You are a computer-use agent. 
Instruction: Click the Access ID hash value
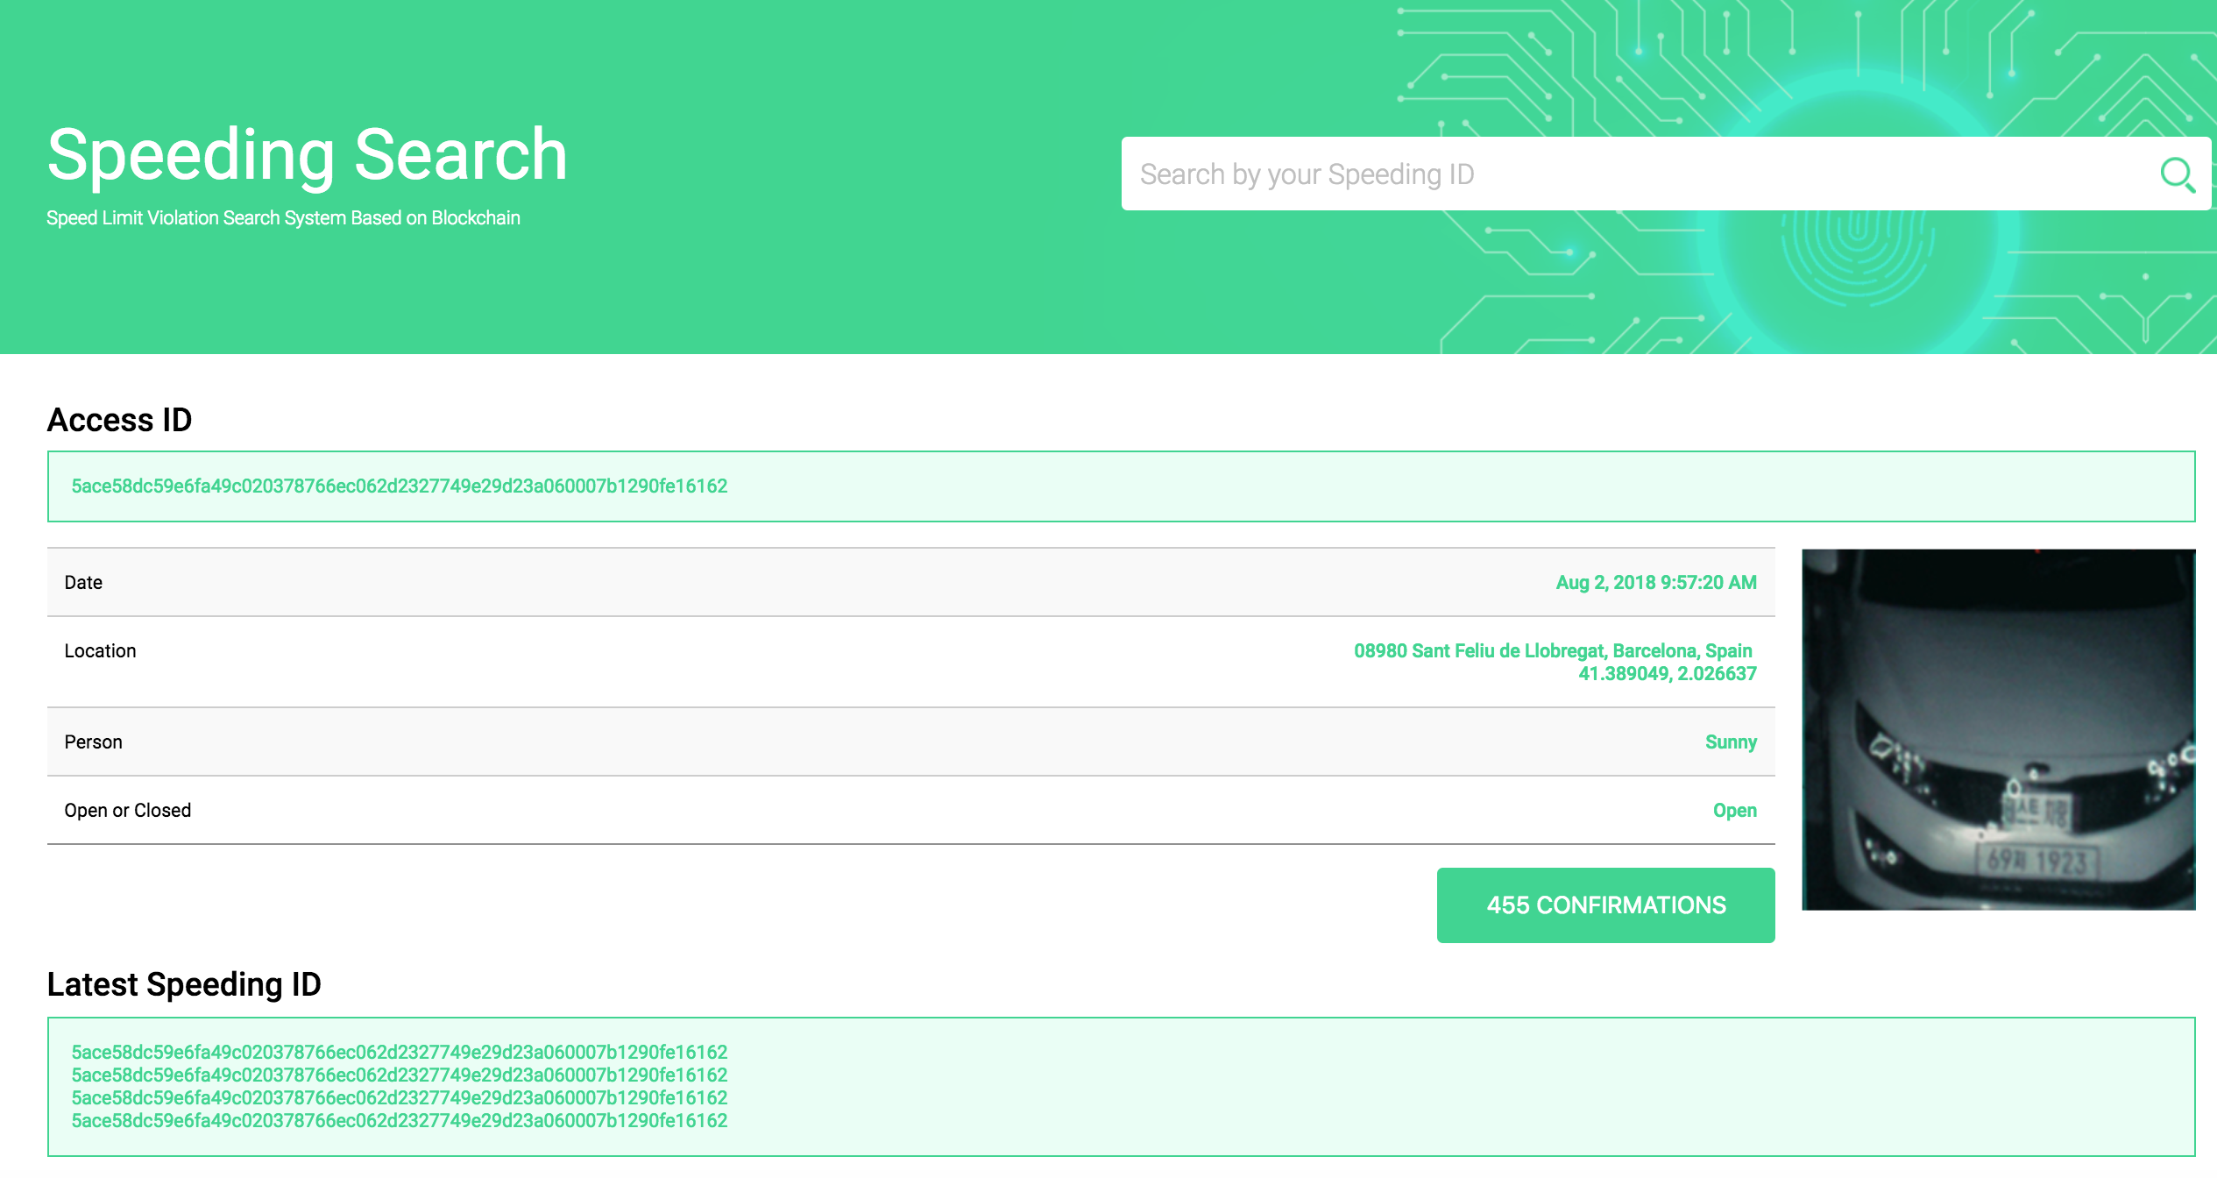397,486
